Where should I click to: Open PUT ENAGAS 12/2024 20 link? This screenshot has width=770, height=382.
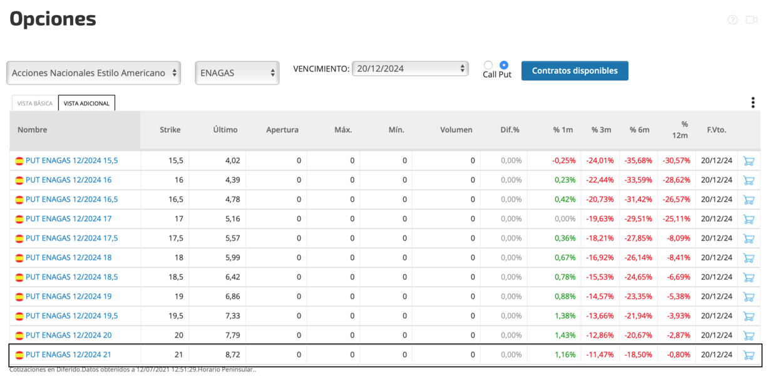(68, 335)
